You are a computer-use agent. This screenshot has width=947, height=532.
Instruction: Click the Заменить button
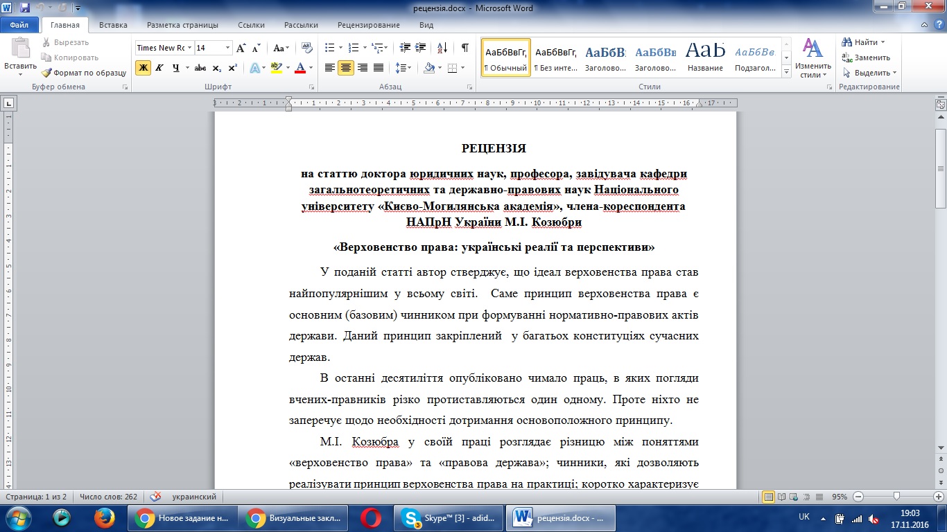click(866, 57)
